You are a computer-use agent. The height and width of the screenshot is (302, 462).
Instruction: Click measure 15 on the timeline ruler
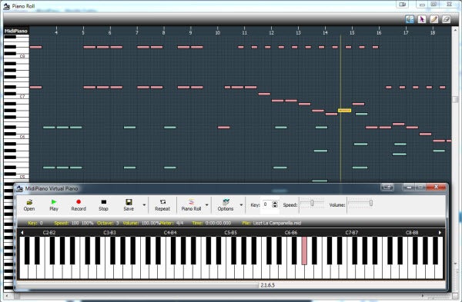[352, 32]
